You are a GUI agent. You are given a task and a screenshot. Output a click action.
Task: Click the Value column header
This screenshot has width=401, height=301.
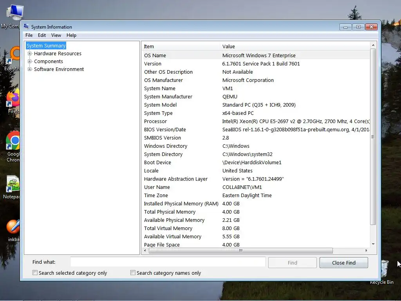(294, 46)
